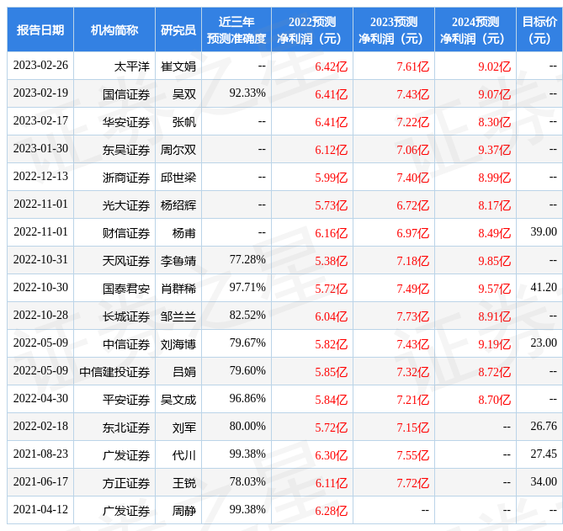Screen dimensions: 563x531
Task: Select institution 华安证券
Action: [x=126, y=122]
